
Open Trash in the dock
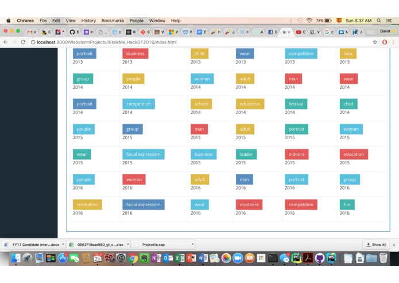tap(383, 258)
